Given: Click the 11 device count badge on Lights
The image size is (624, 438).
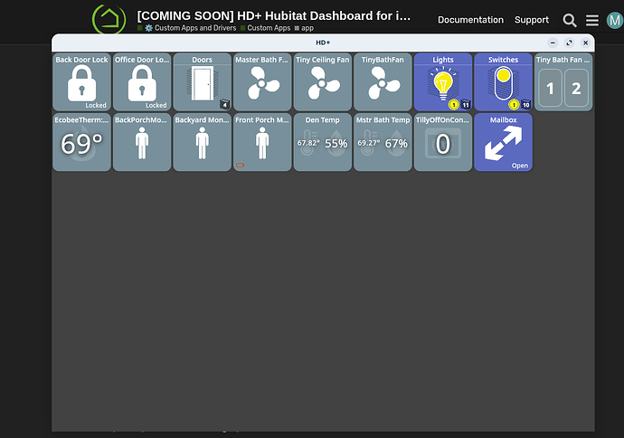Looking at the screenshot, I should tap(466, 105).
